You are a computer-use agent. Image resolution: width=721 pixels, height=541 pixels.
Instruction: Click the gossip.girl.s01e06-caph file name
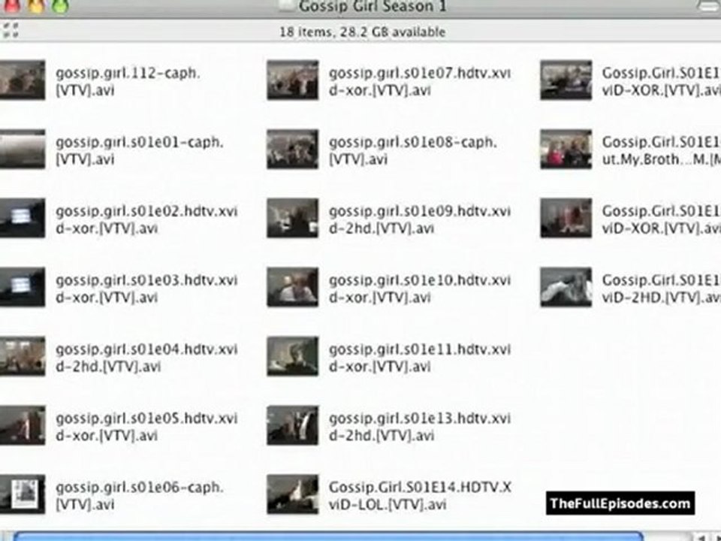click(140, 495)
